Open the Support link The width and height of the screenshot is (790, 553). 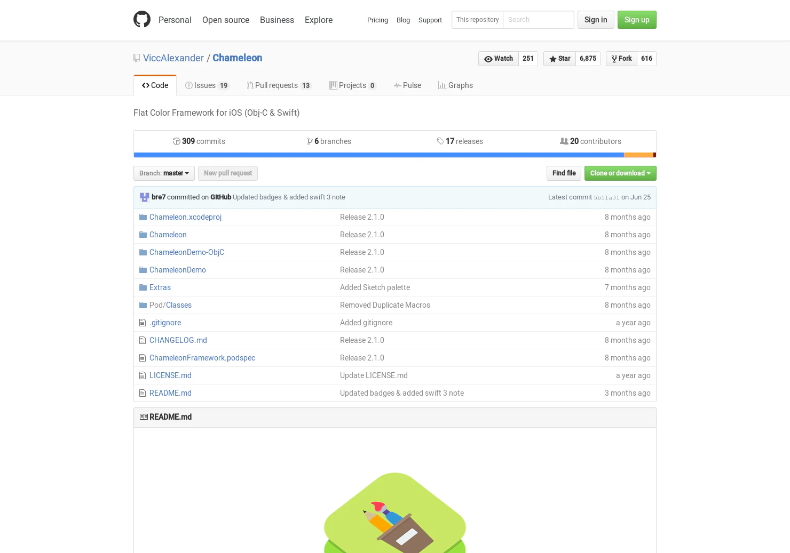(x=430, y=20)
